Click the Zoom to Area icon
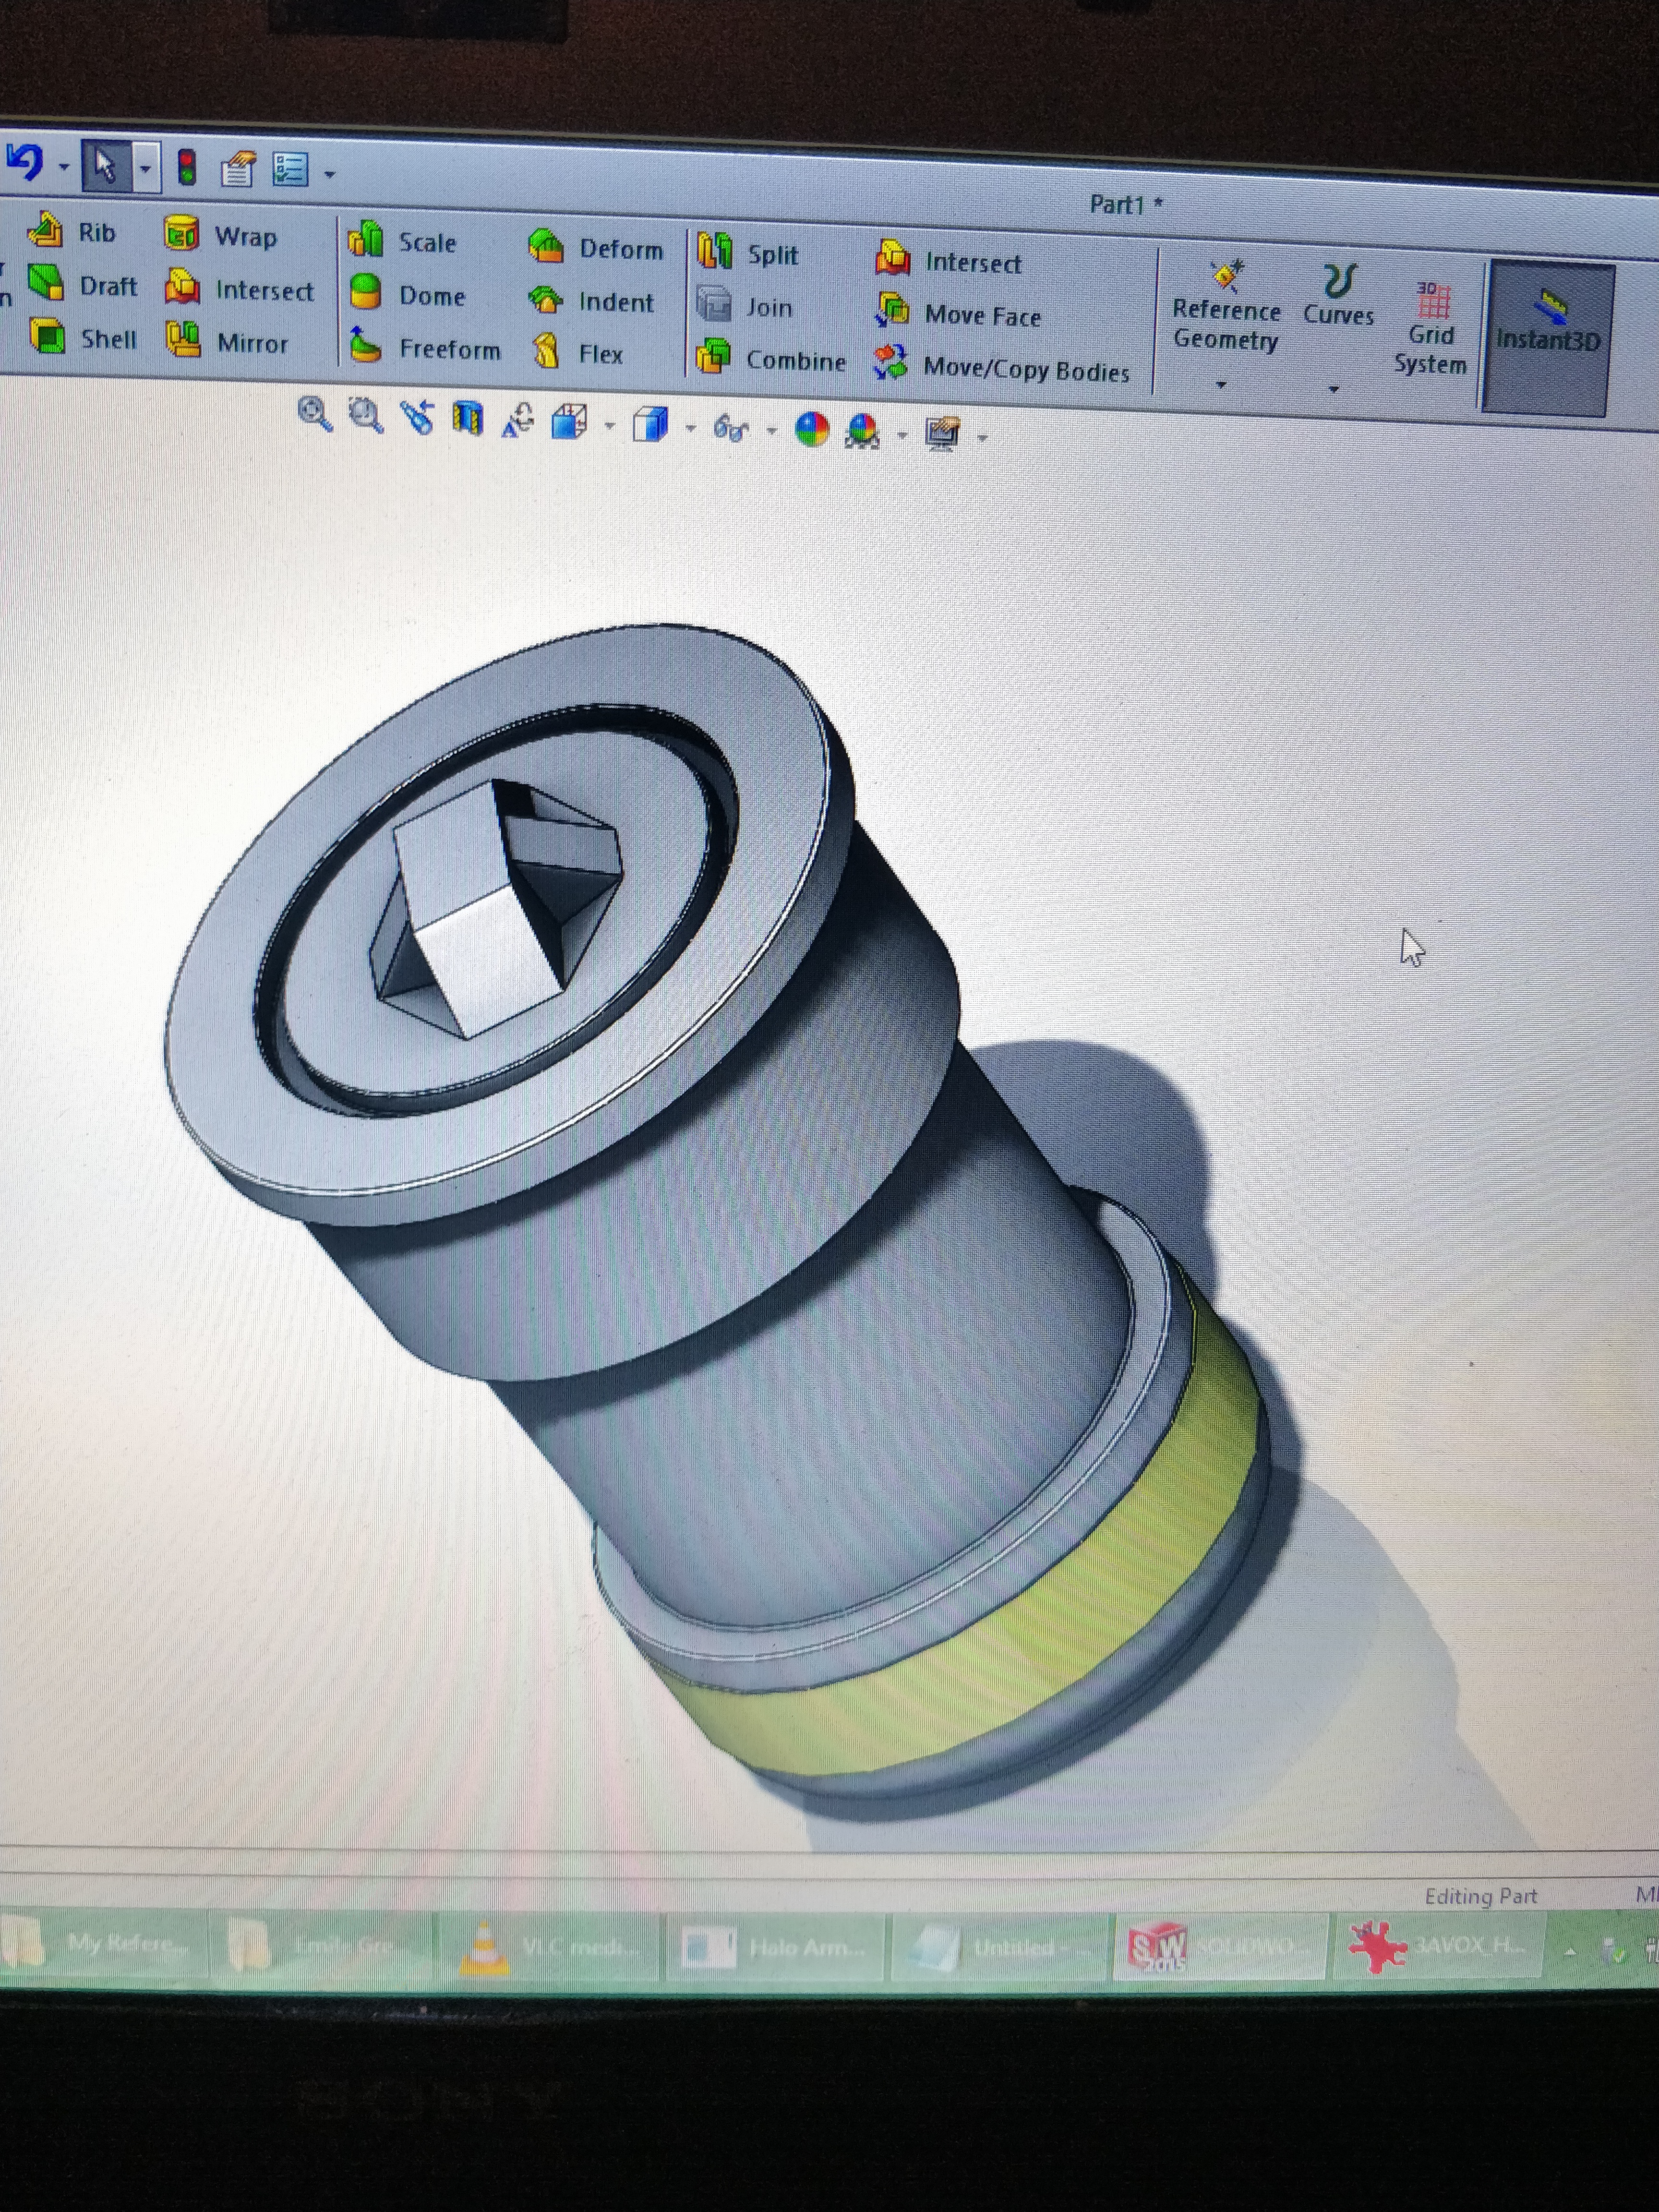Screen dimensions: 1659x2212 pos(365,415)
